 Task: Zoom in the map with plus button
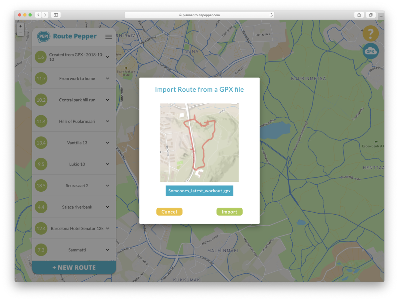21,26
